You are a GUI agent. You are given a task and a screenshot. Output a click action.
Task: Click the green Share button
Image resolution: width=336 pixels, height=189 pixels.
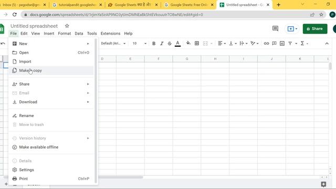[x=315, y=29]
